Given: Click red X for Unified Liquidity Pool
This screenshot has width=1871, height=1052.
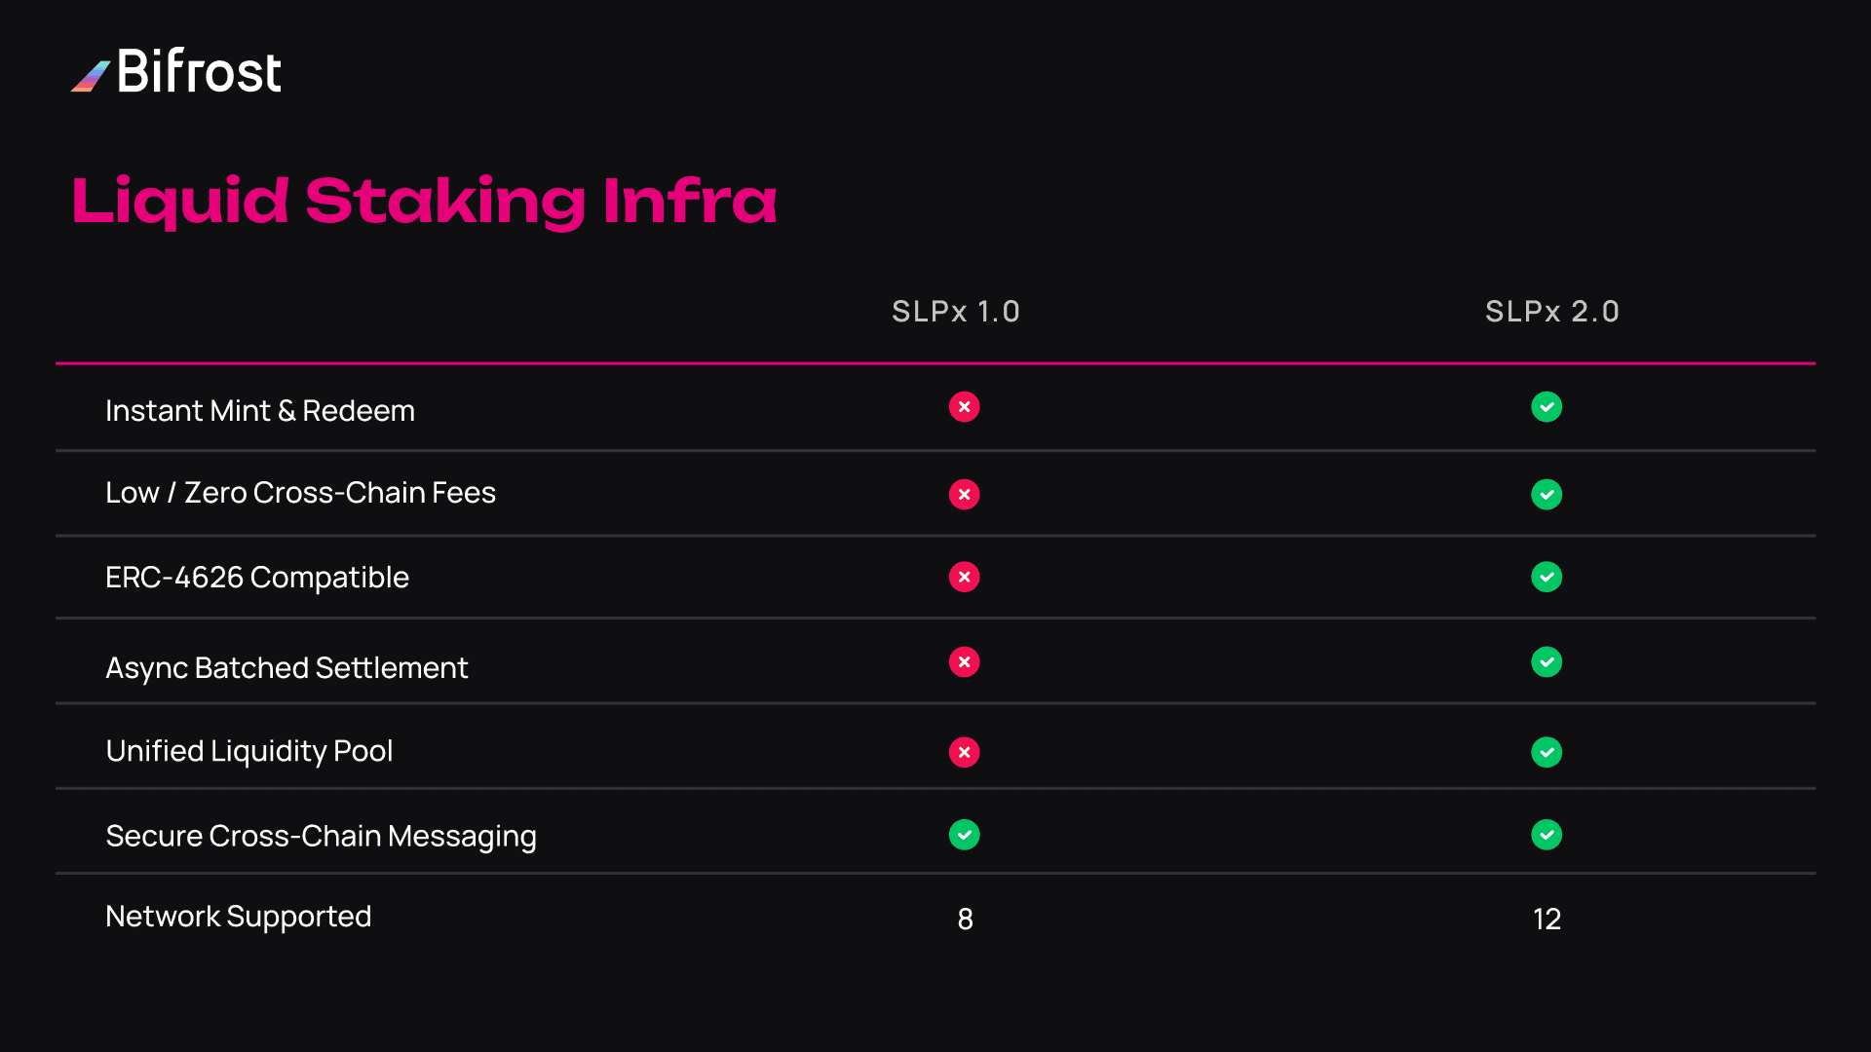Looking at the screenshot, I should 964,752.
